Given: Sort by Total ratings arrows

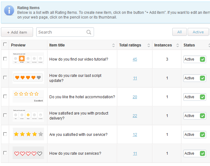Looking at the screenshot, I should click(148, 45).
